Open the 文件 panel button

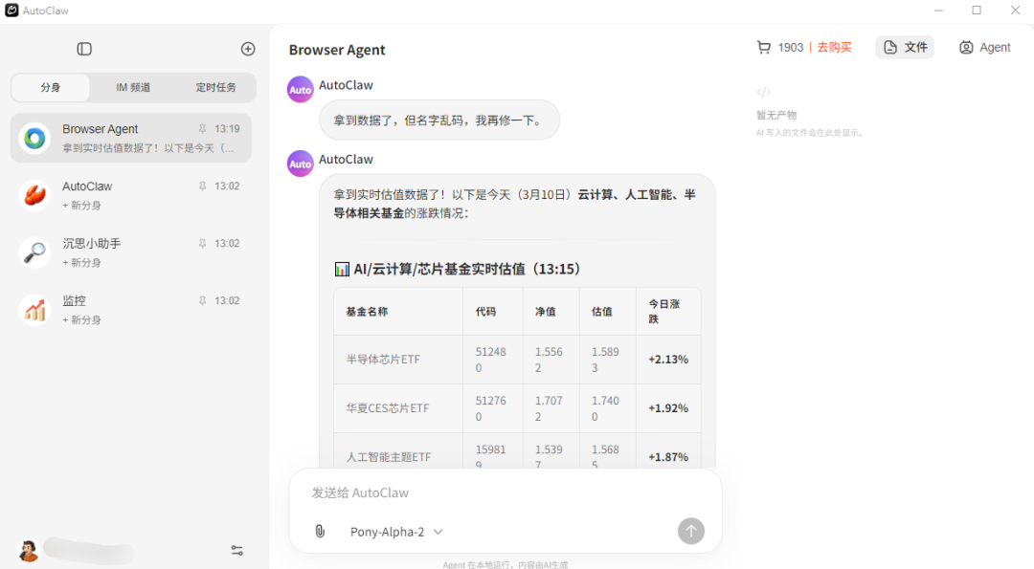coord(905,48)
